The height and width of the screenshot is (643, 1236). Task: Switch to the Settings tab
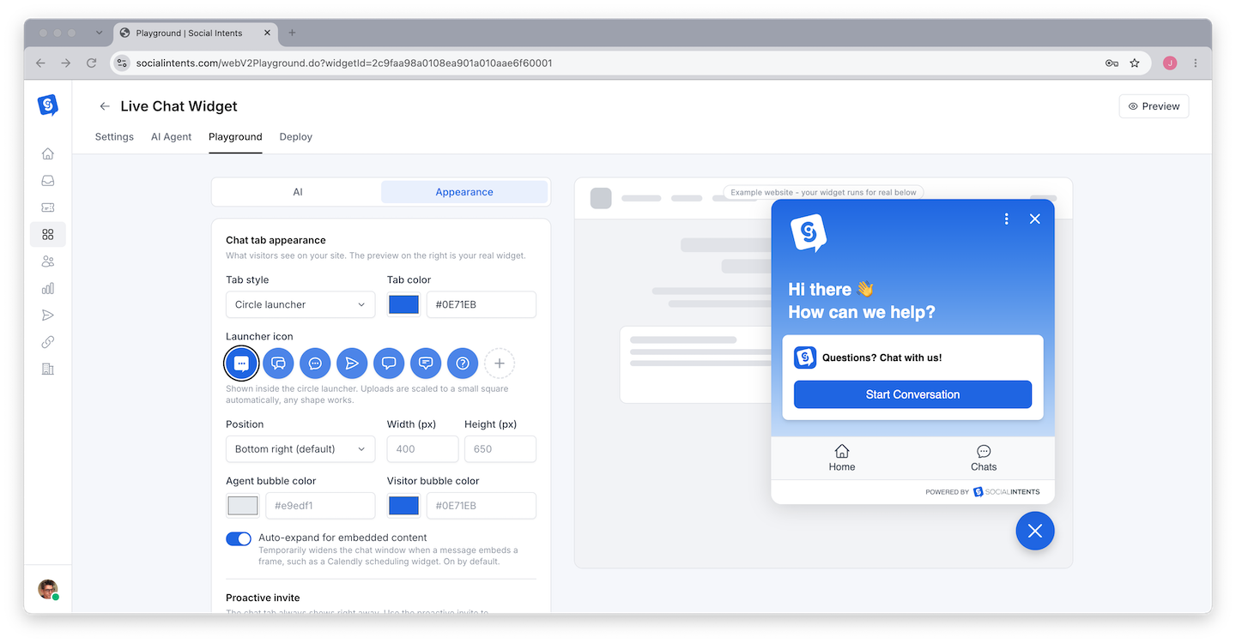114,137
